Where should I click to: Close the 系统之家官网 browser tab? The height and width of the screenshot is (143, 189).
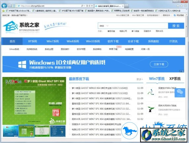(x=123, y=6)
